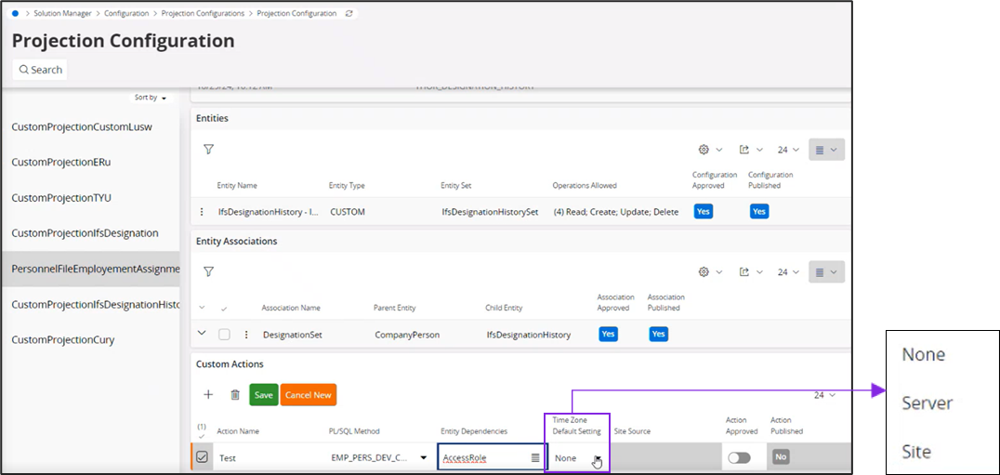Open the Time Zone Default Setting dropdown
The image size is (1000, 475).
pyautogui.click(x=597, y=458)
